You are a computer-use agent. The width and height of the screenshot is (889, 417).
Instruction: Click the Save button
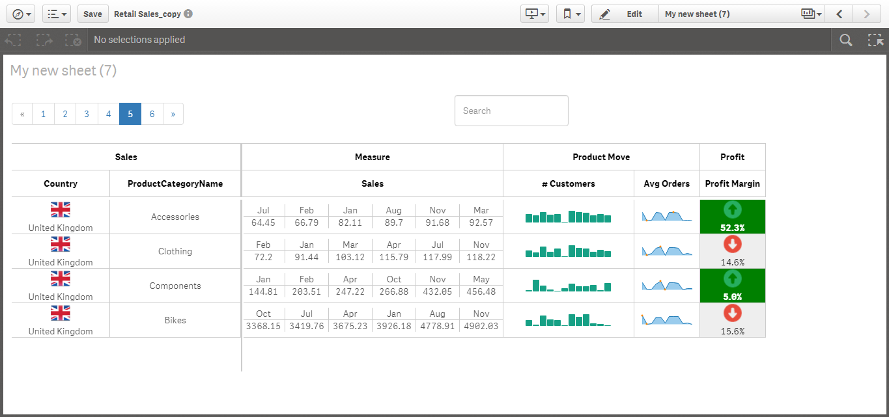[x=92, y=14]
